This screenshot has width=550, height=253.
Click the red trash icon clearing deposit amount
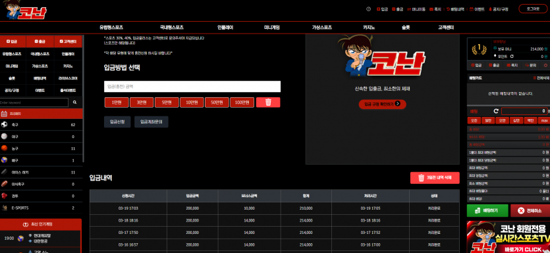[x=268, y=102]
